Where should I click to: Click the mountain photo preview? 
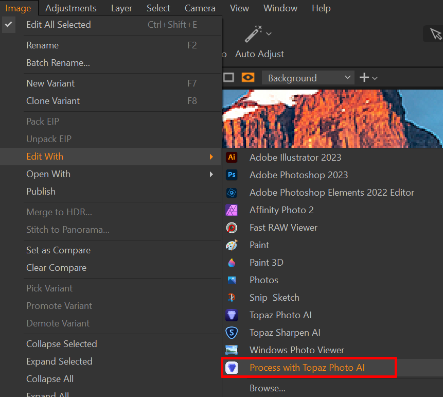click(x=332, y=118)
